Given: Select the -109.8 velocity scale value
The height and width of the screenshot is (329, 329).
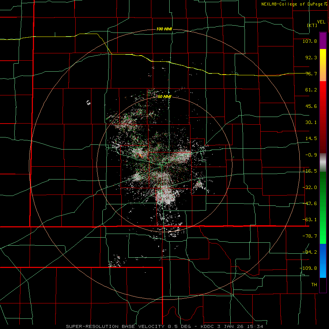Looking at the screenshot, I should (x=308, y=268).
